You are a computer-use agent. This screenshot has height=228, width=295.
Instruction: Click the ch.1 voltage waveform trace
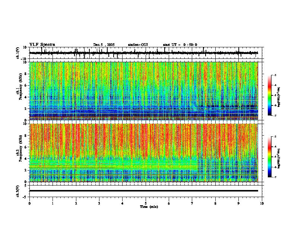tap(143, 53)
